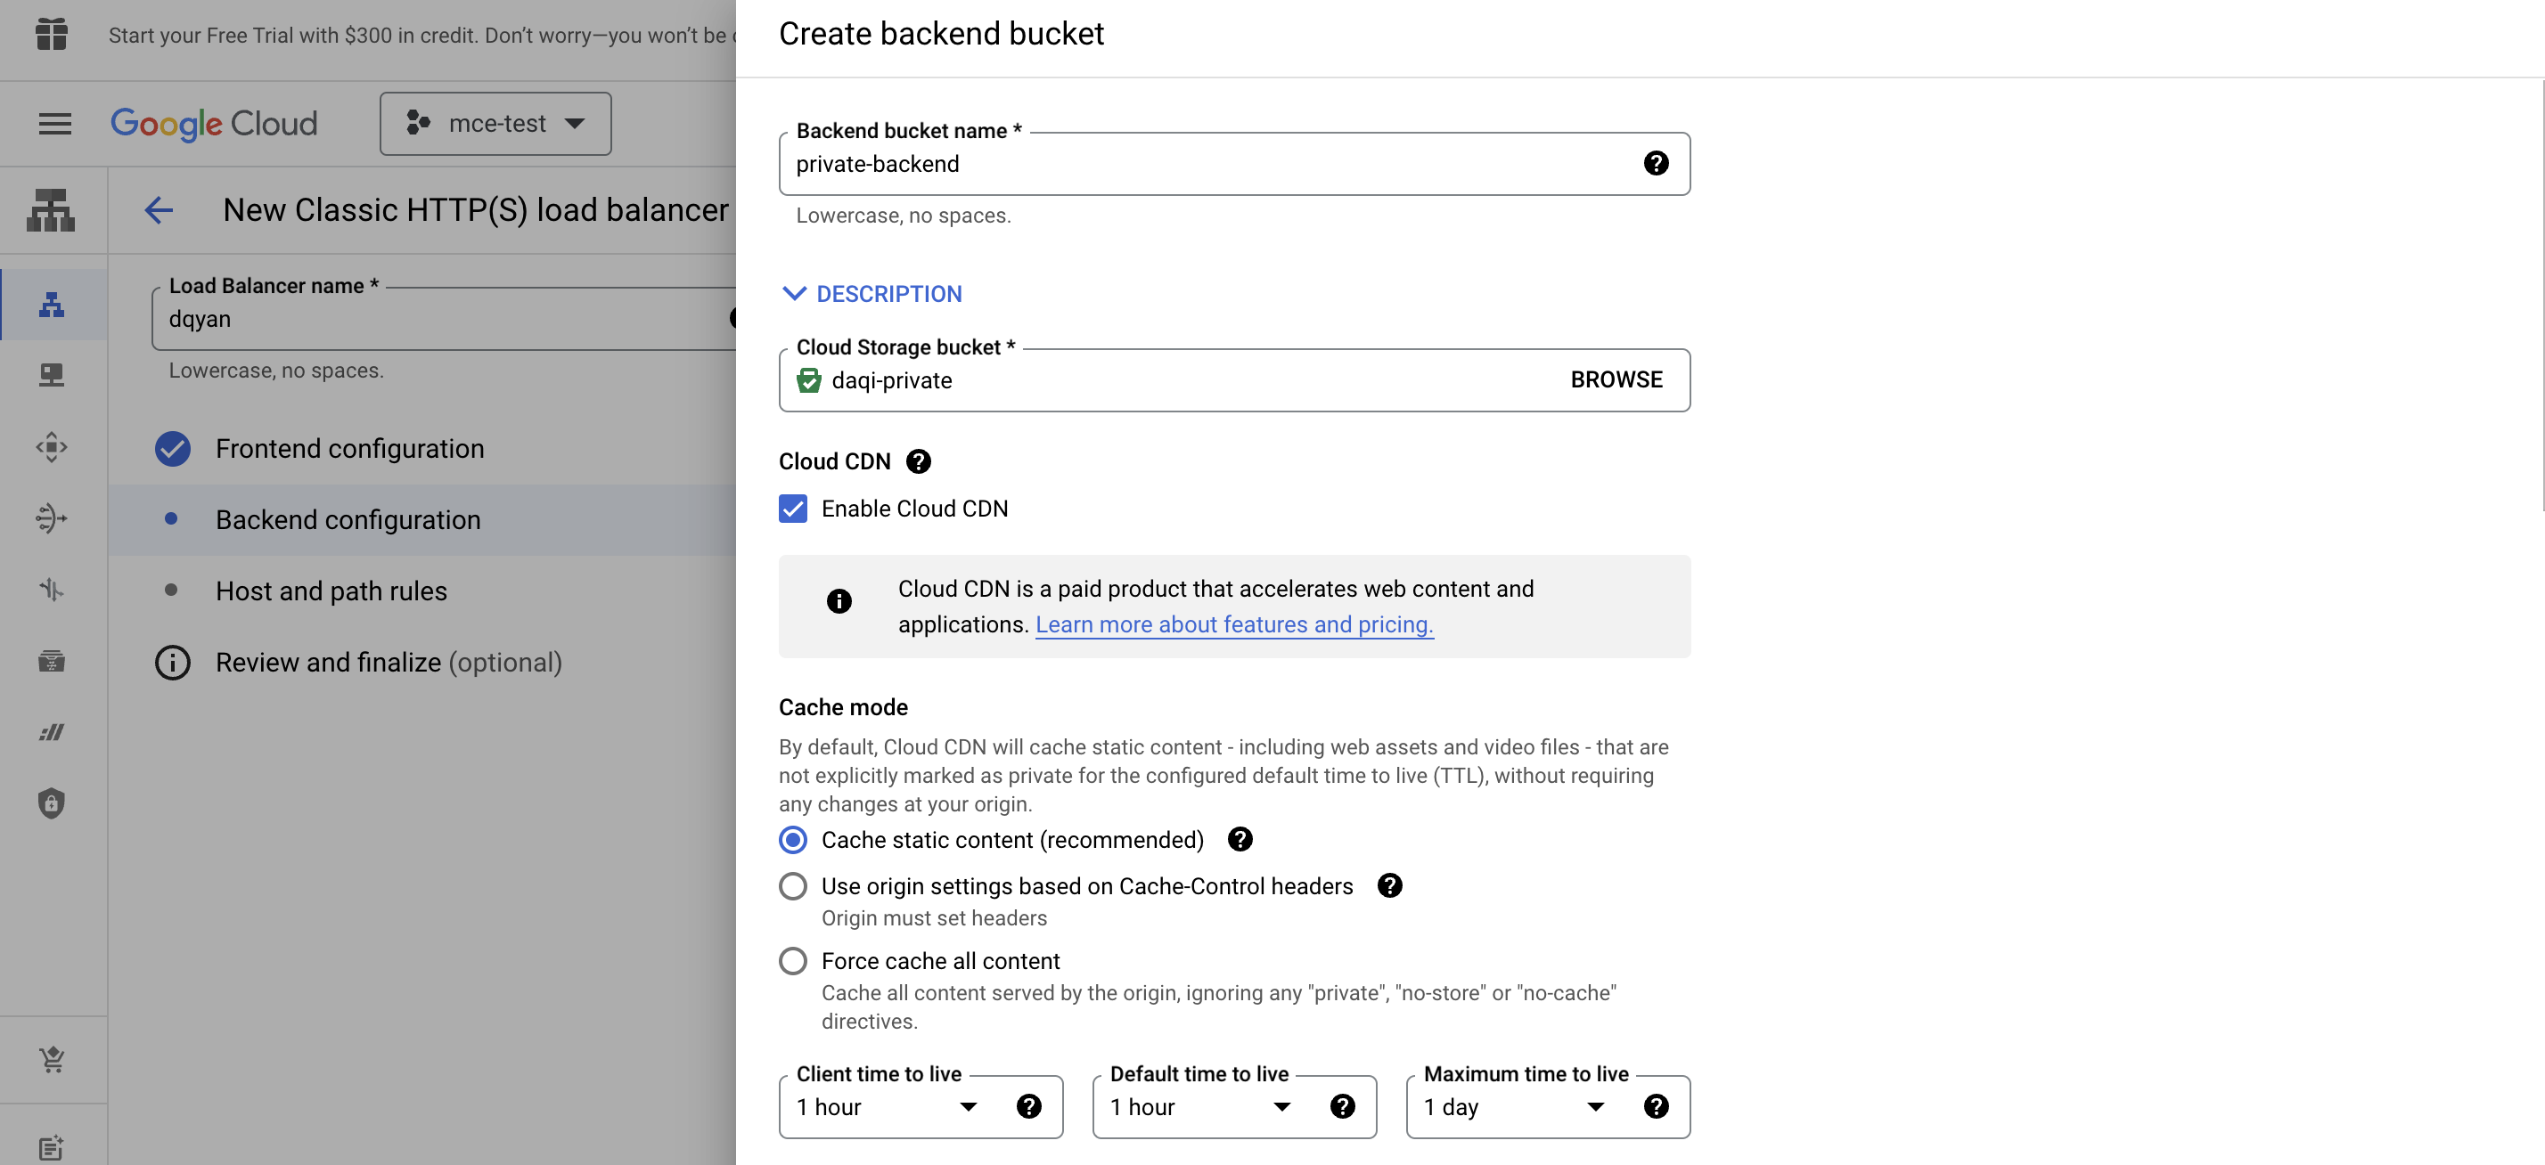Select Use origin settings radio button
2545x1165 pixels.
[x=794, y=886]
